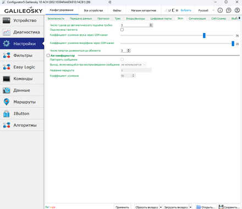Open the output 'не используется' dropdown
This screenshot has width=242, height=209.
click(134, 64)
